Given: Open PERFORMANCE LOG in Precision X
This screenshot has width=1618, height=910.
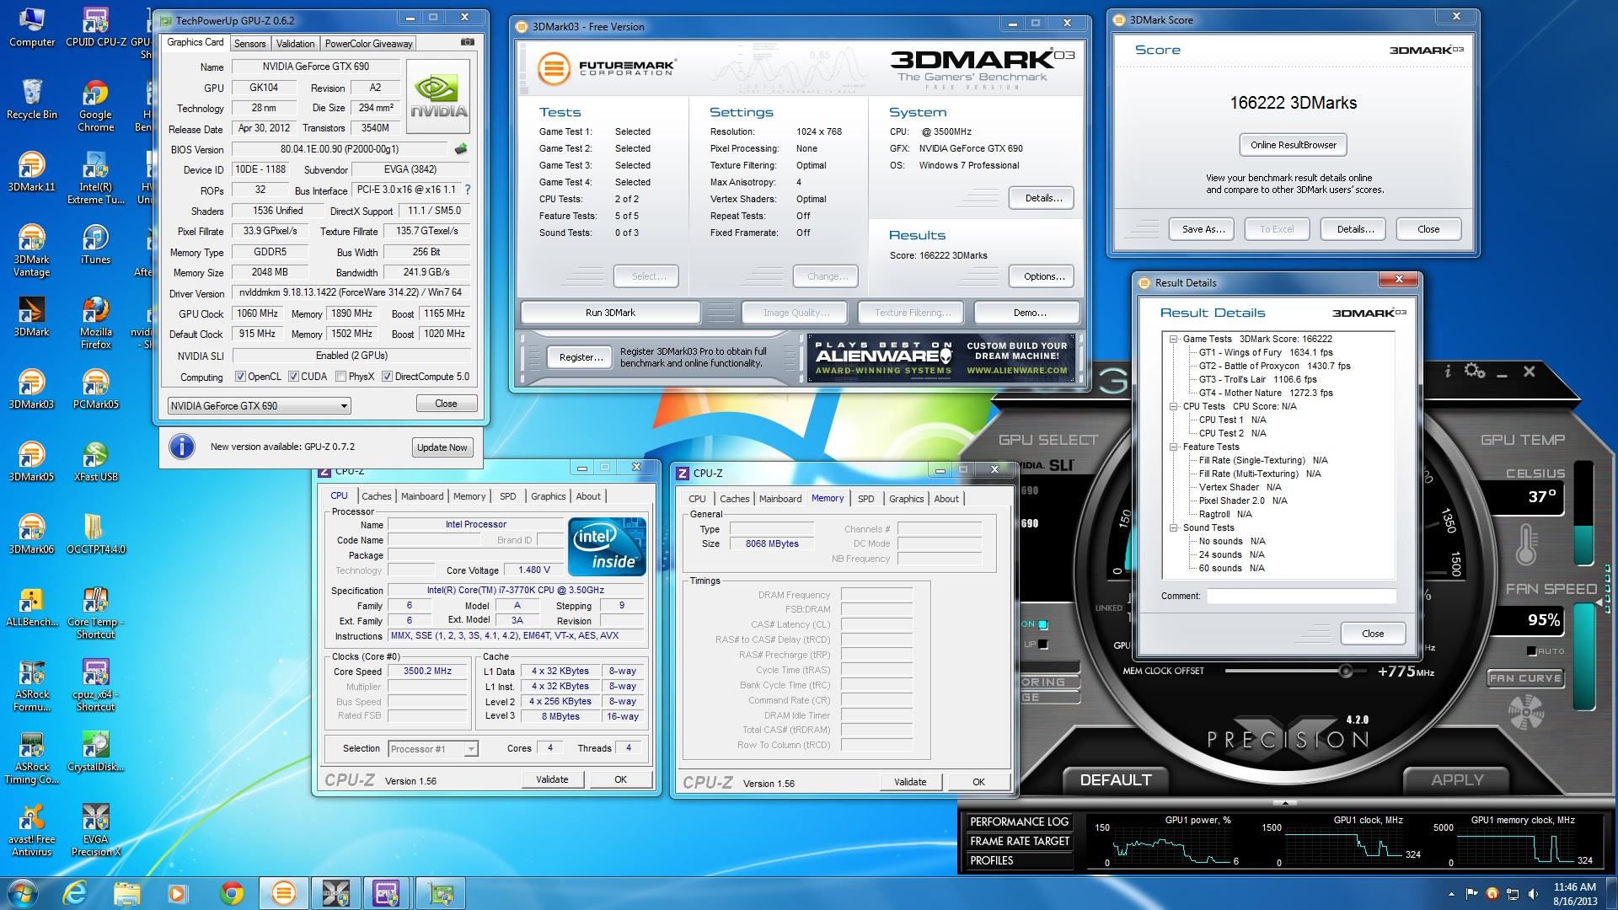Looking at the screenshot, I should pos(1019,822).
